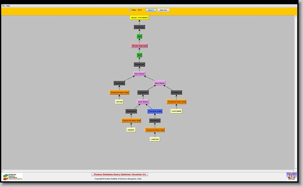Click the Clustered Index Scan above NATION
303x187 pixels.
119,92
